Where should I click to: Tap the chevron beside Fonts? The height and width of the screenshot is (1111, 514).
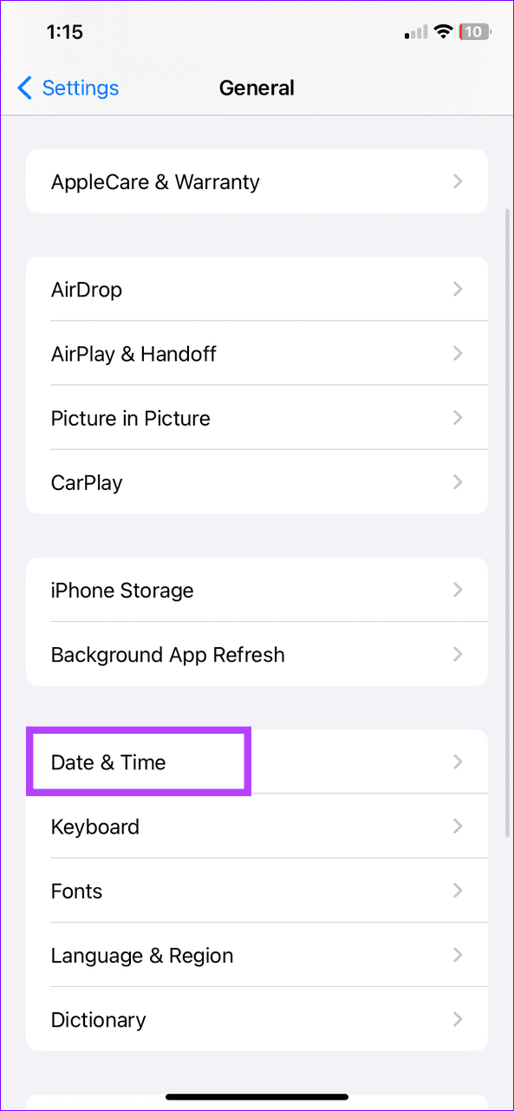[458, 891]
